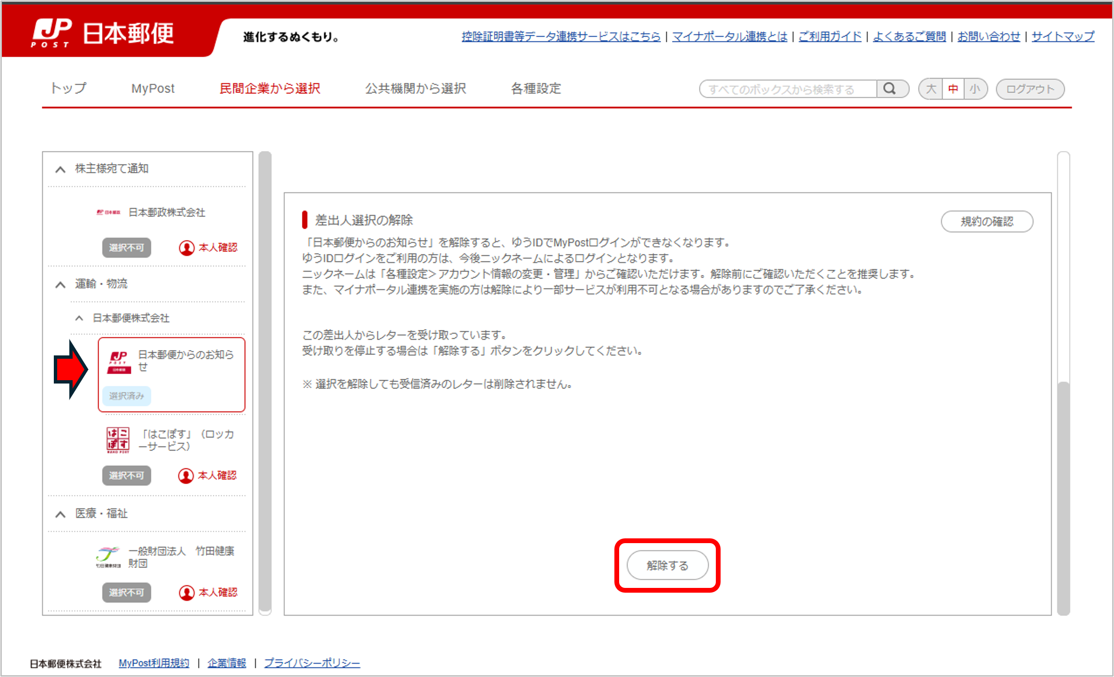Viewport: 1114px width, 677px height.
Task: Click the search magnifier icon
Action: click(889, 89)
